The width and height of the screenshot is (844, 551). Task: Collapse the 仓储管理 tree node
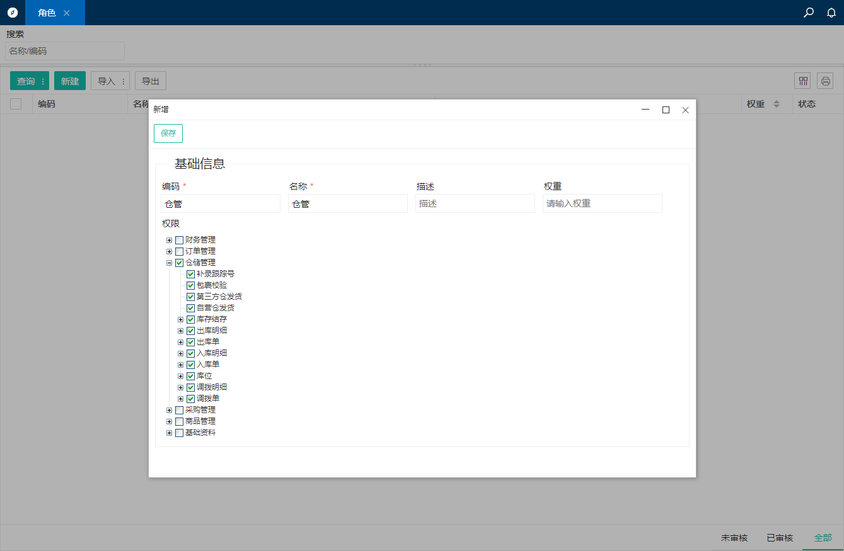pos(170,263)
